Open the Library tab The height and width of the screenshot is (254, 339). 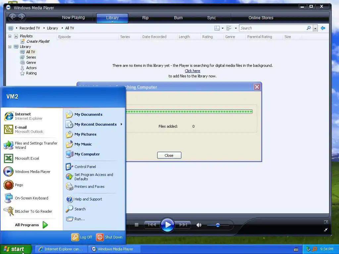coord(112,18)
